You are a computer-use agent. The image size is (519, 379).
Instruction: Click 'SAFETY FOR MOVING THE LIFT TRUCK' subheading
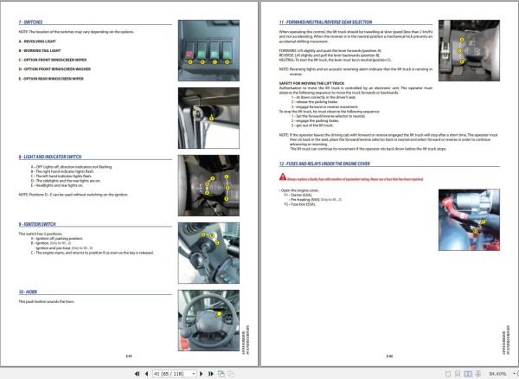point(311,83)
